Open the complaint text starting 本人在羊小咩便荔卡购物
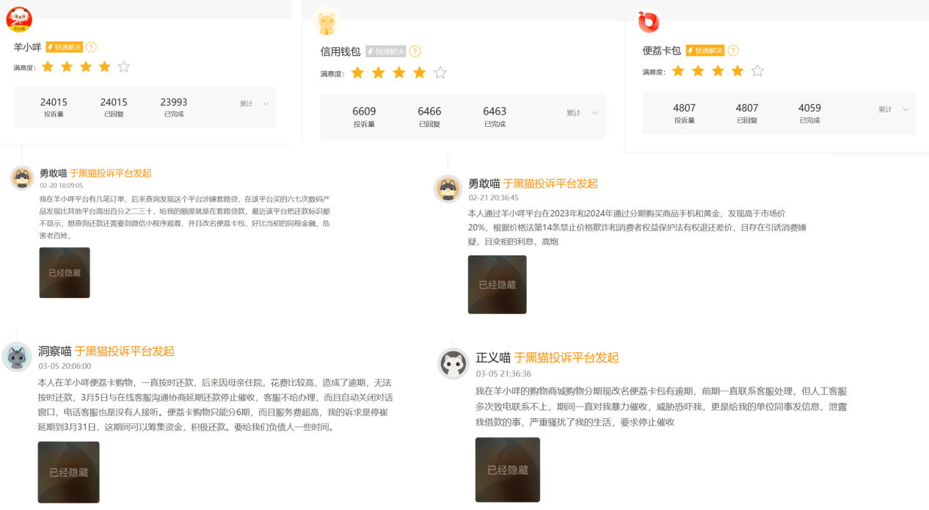 215,404
